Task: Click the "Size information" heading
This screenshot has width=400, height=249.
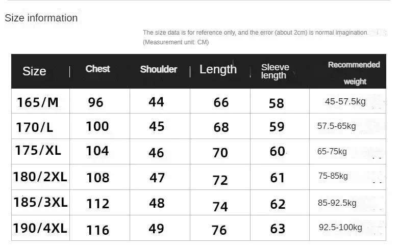Action: click(x=41, y=18)
